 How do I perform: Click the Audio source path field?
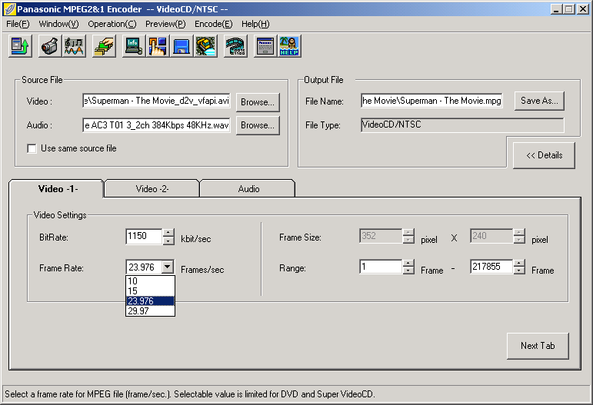[157, 125]
